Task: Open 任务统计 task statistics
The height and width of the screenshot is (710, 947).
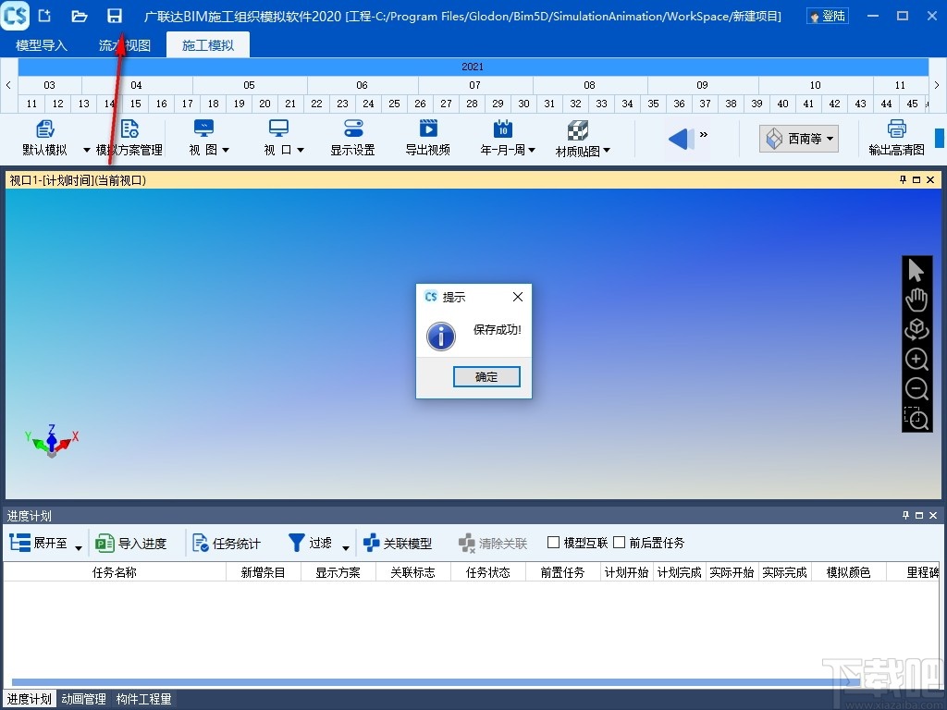Action: [226, 544]
